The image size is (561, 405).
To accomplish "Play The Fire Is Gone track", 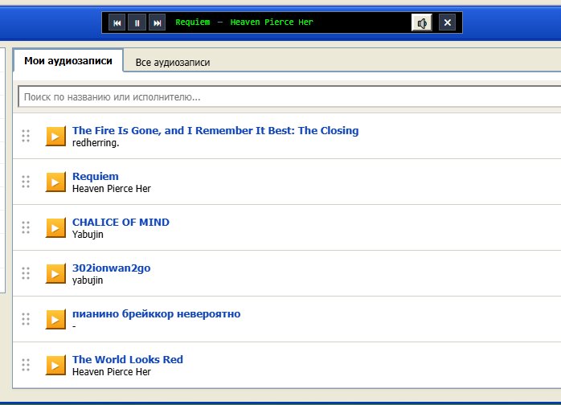I will point(55,136).
